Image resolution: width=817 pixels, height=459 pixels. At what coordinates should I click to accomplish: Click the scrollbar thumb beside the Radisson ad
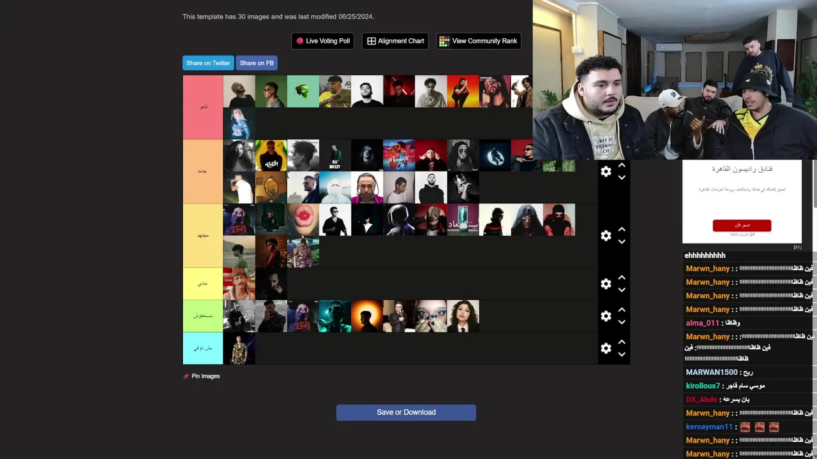[814, 184]
